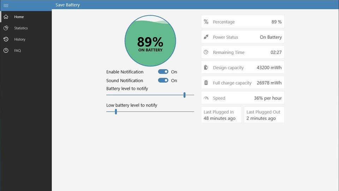This screenshot has height=191, width=339.
Task: Click the 89% battery circle indicator
Action: (x=150, y=41)
